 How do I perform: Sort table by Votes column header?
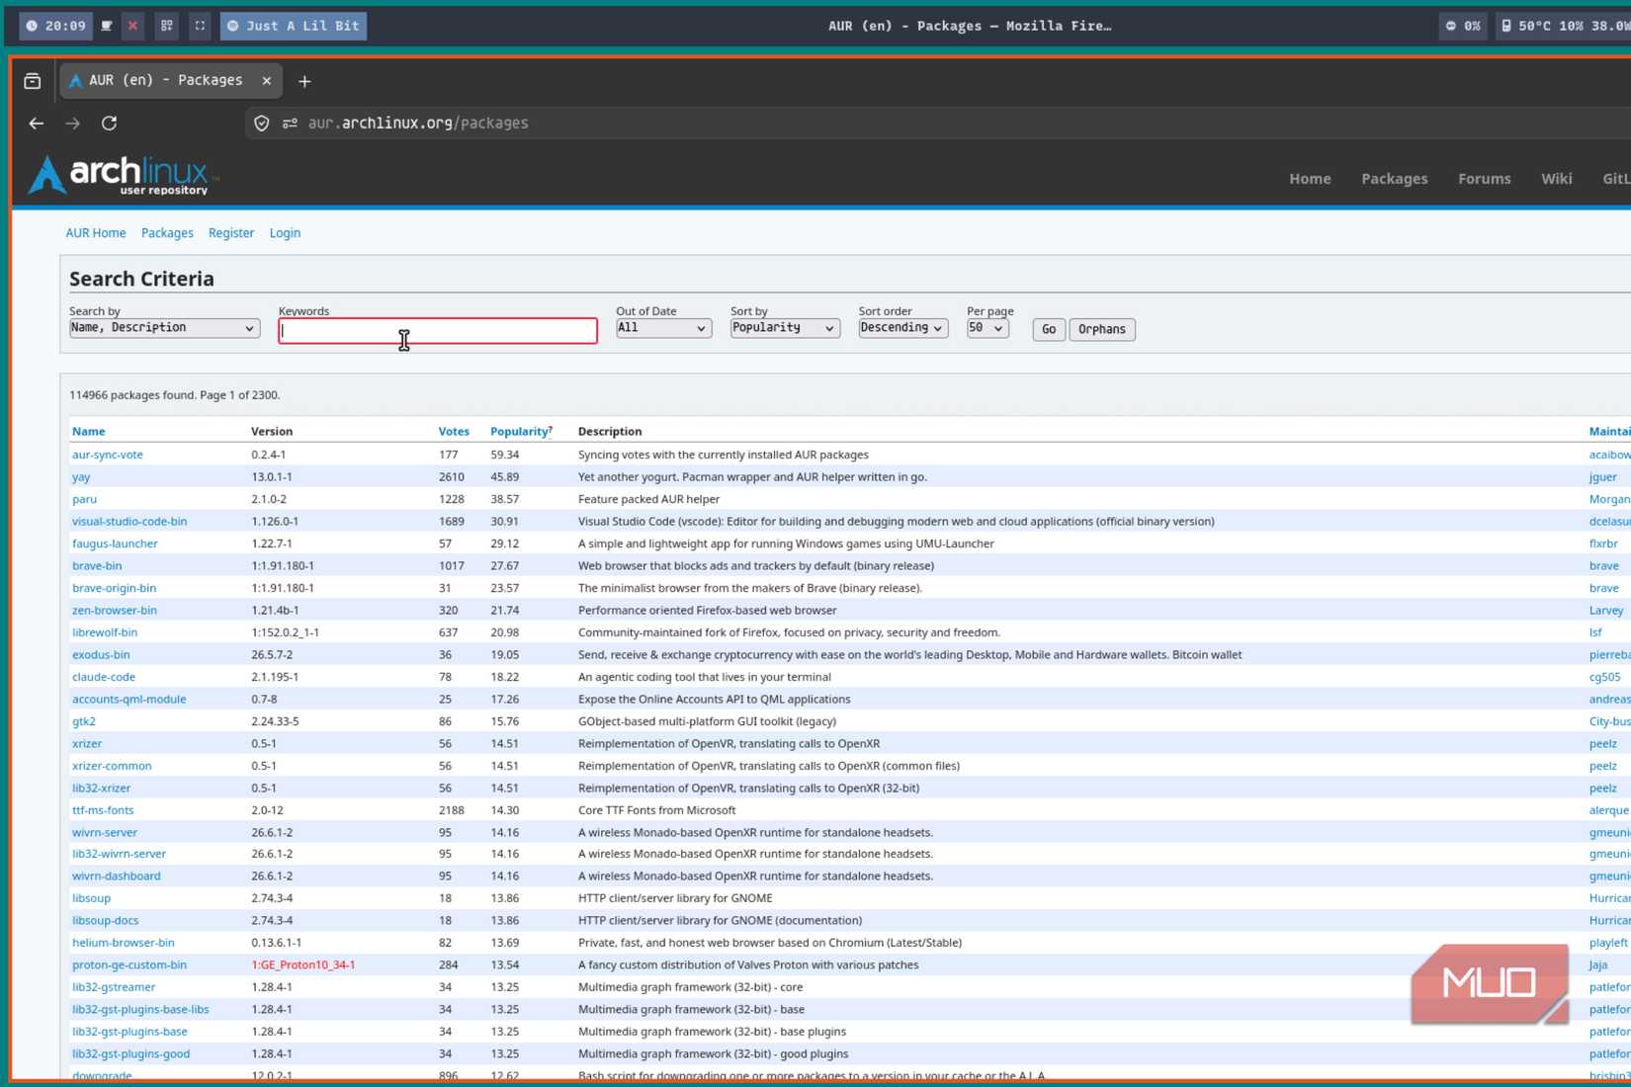pyautogui.click(x=454, y=432)
